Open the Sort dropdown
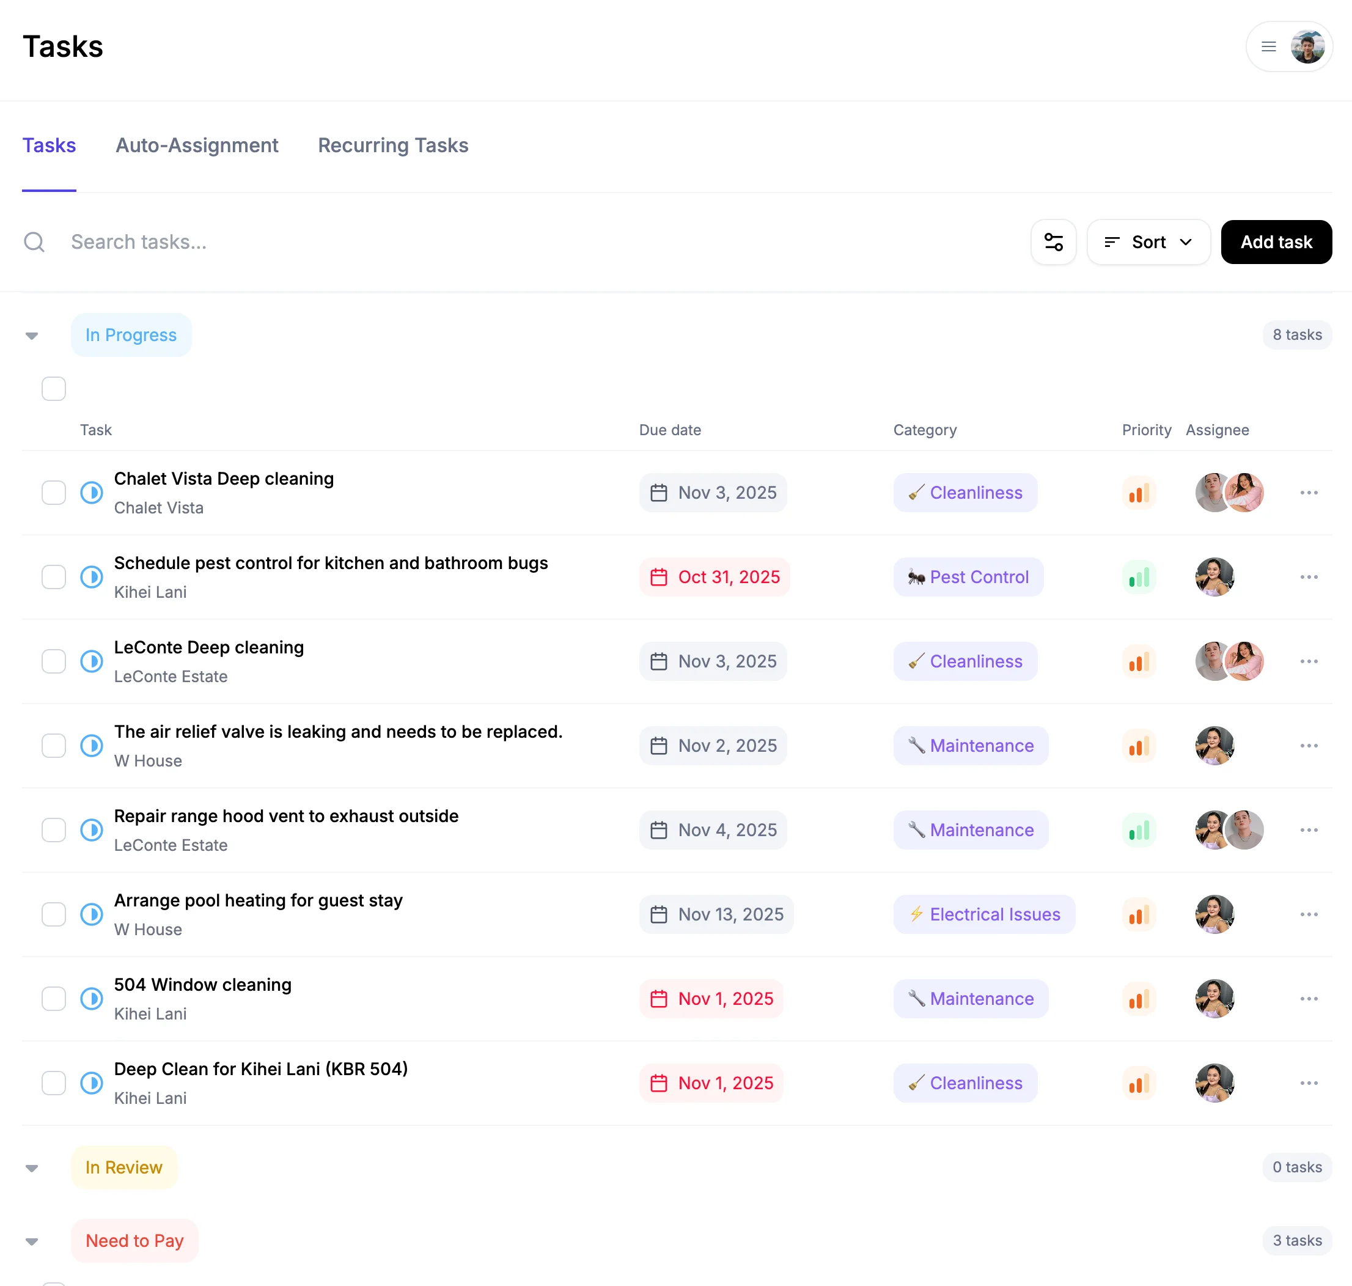 coord(1148,242)
